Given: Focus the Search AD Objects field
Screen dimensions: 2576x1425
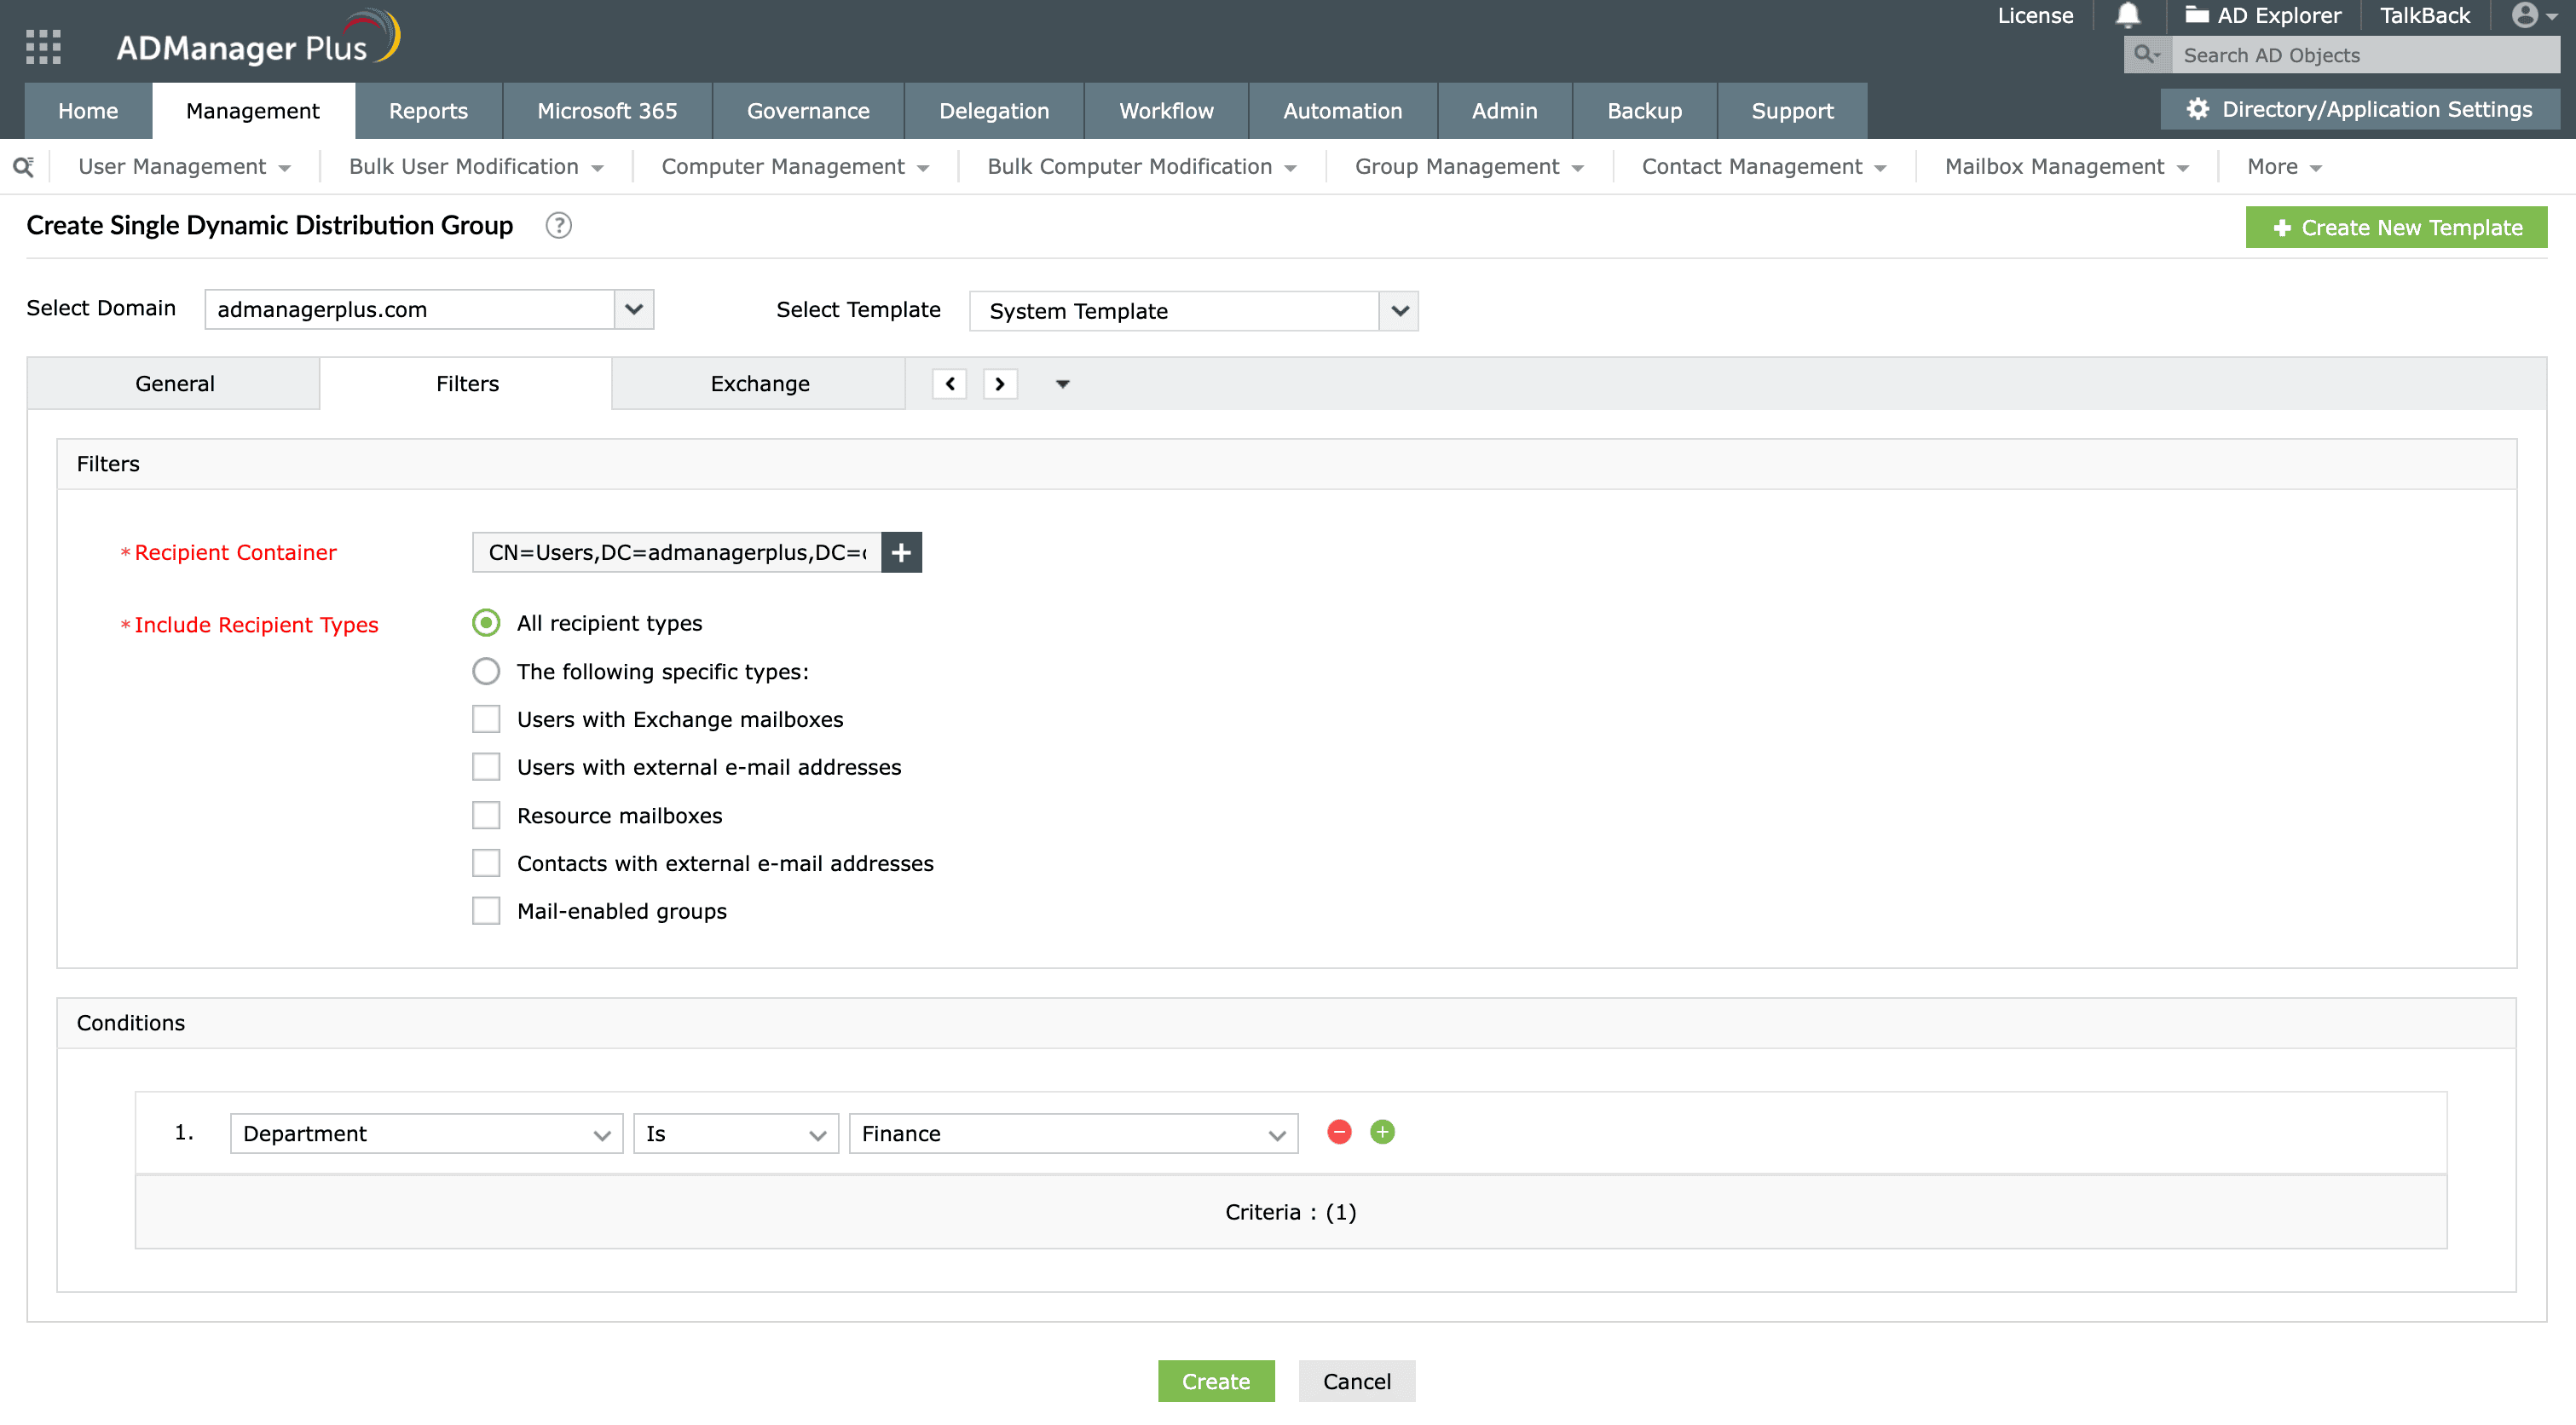Looking at the screenshot, I should coord(2366,55).
